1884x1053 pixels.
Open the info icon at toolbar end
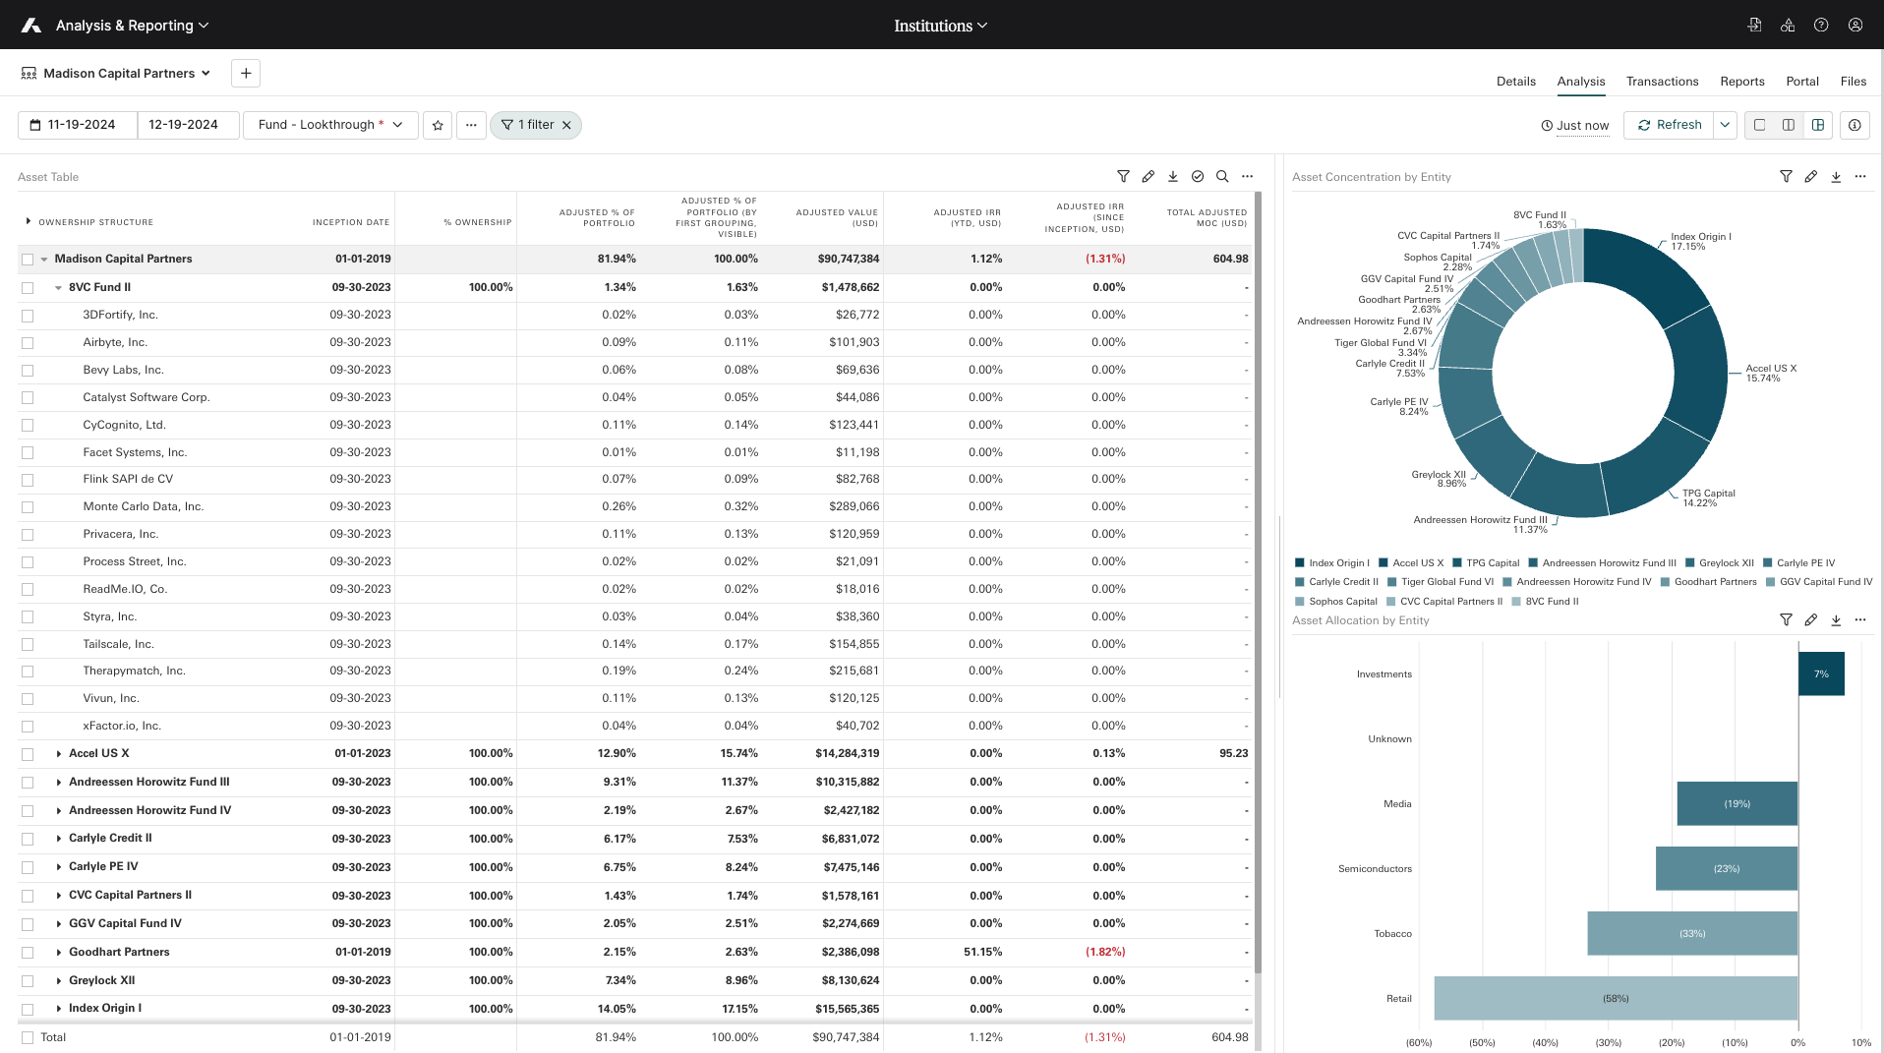1855,125
